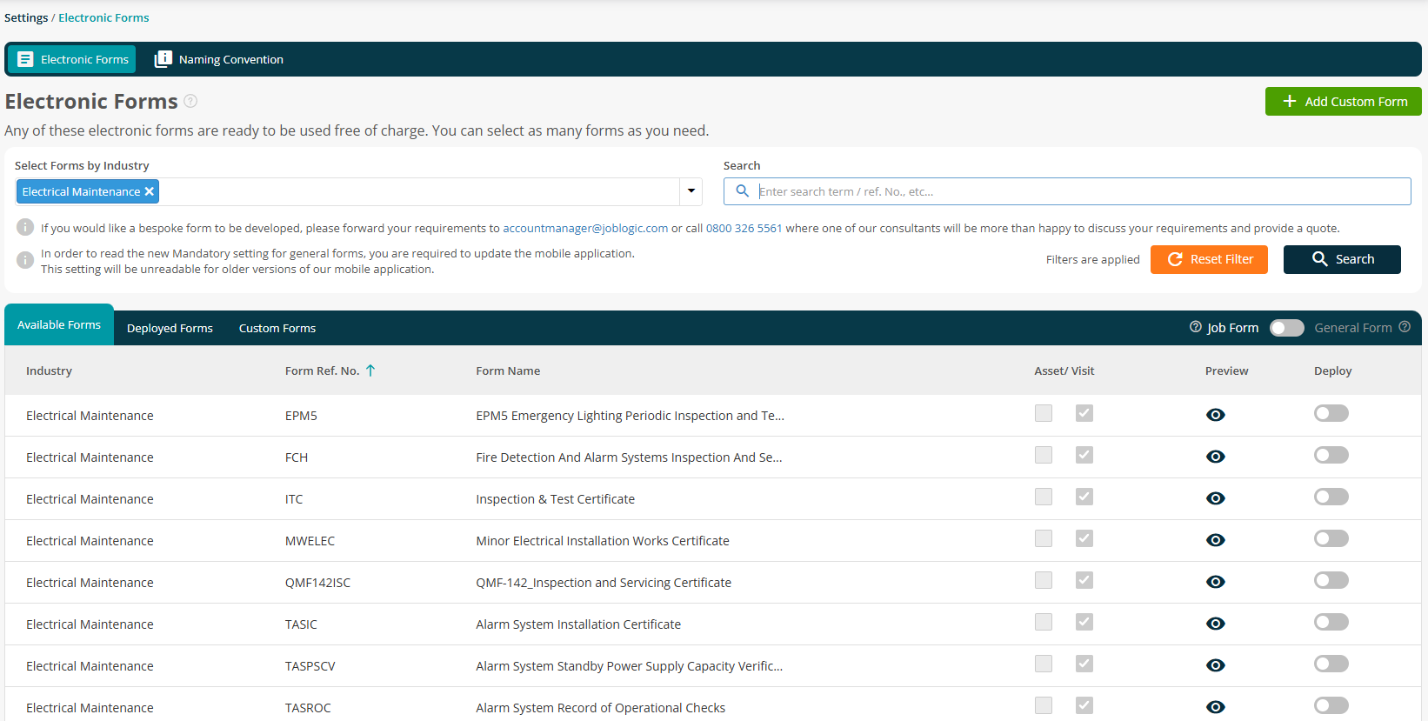Remove the Electrical Maintenance industry tag
Screen dimensions: 1428x721
pyautogui.click(x=150, y=191)
